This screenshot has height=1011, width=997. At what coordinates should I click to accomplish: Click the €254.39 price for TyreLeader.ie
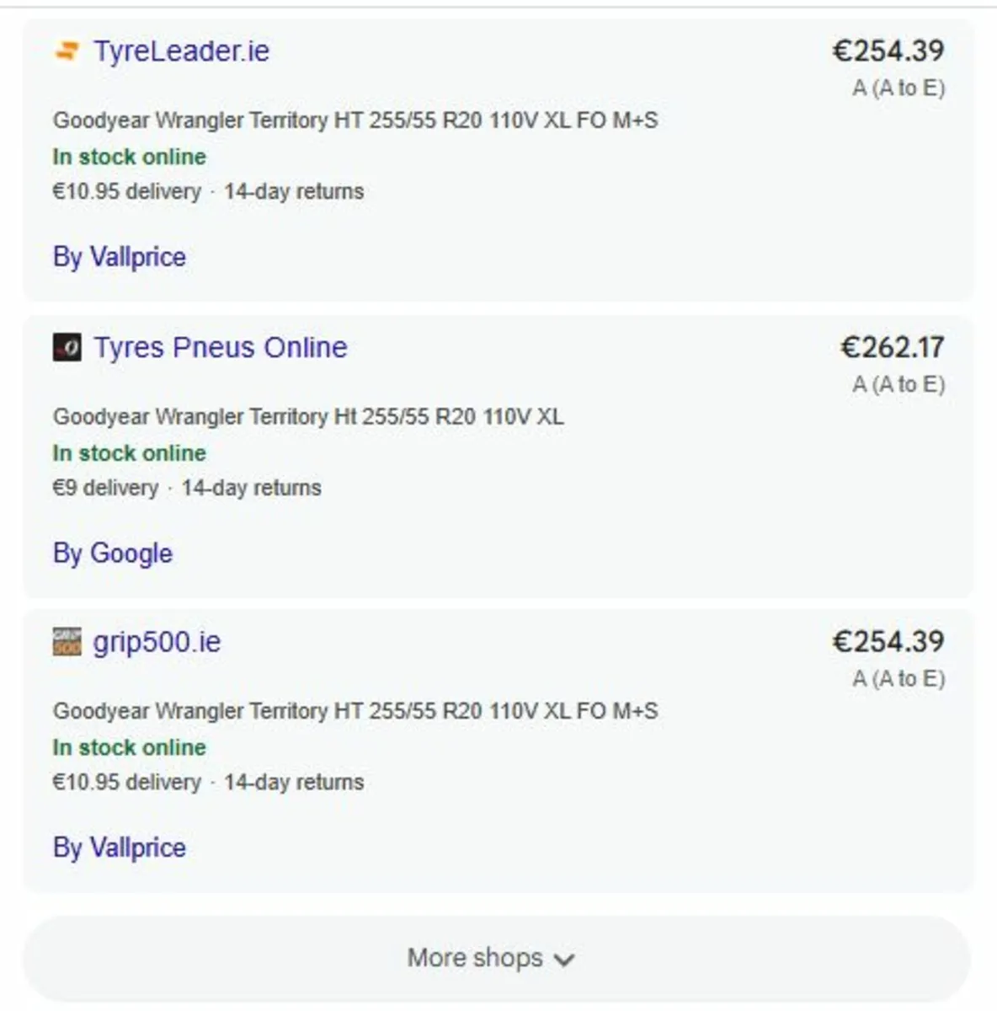(888, 51)
